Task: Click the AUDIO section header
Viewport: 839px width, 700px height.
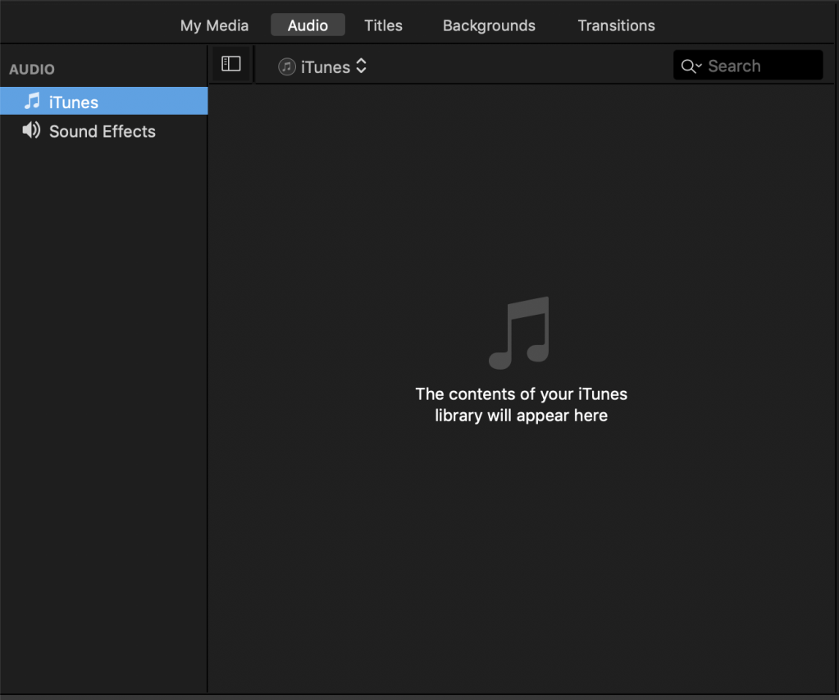Action: click(x=32, y=70)
